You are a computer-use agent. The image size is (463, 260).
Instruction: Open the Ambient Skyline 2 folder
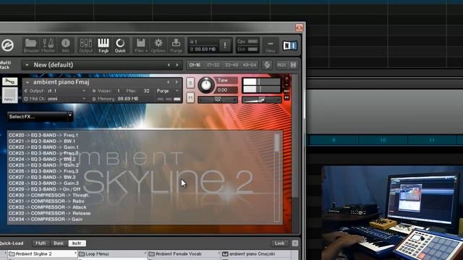point(42,253)
